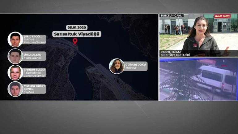Click the red location pin on the map
This screenshot has height=134, width=238.
tap(75, 41)
